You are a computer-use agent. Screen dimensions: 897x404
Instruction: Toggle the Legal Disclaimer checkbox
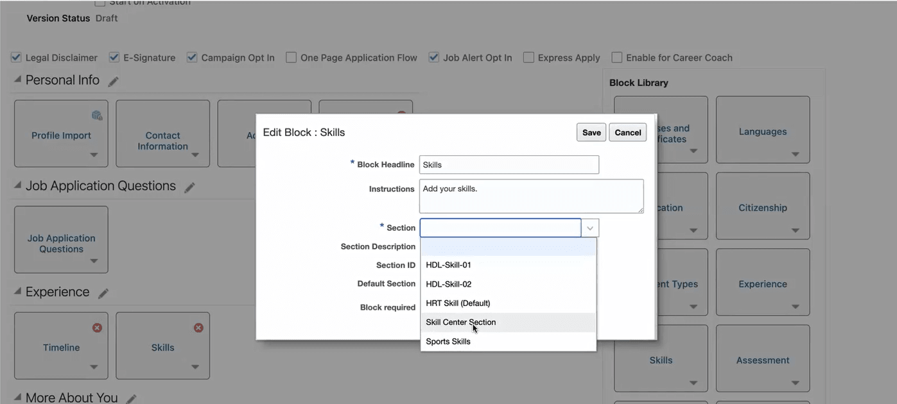pyautogui.click(x=16, y=58)
